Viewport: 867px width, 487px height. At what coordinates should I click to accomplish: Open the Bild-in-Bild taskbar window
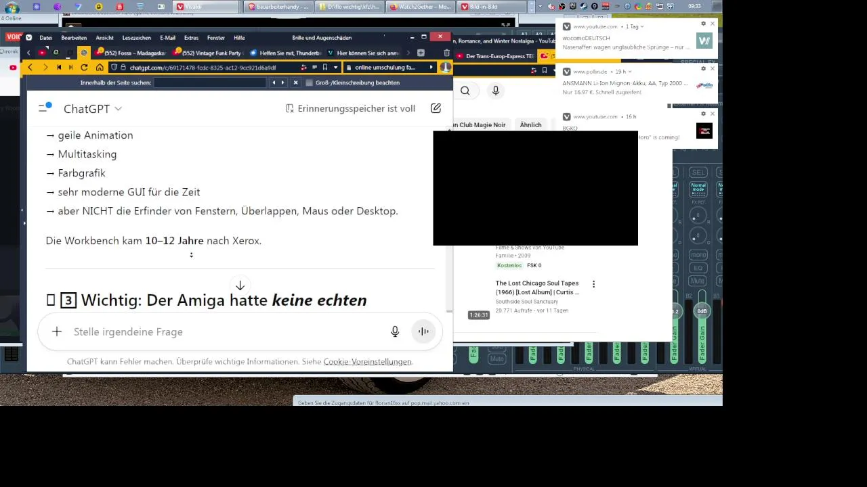coord(492,7)
